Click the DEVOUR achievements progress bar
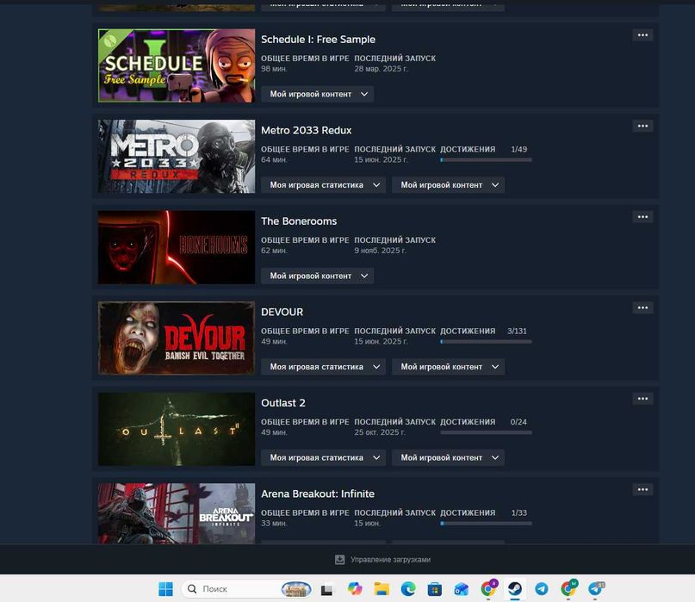695x602 pixels. coord(486,342)
